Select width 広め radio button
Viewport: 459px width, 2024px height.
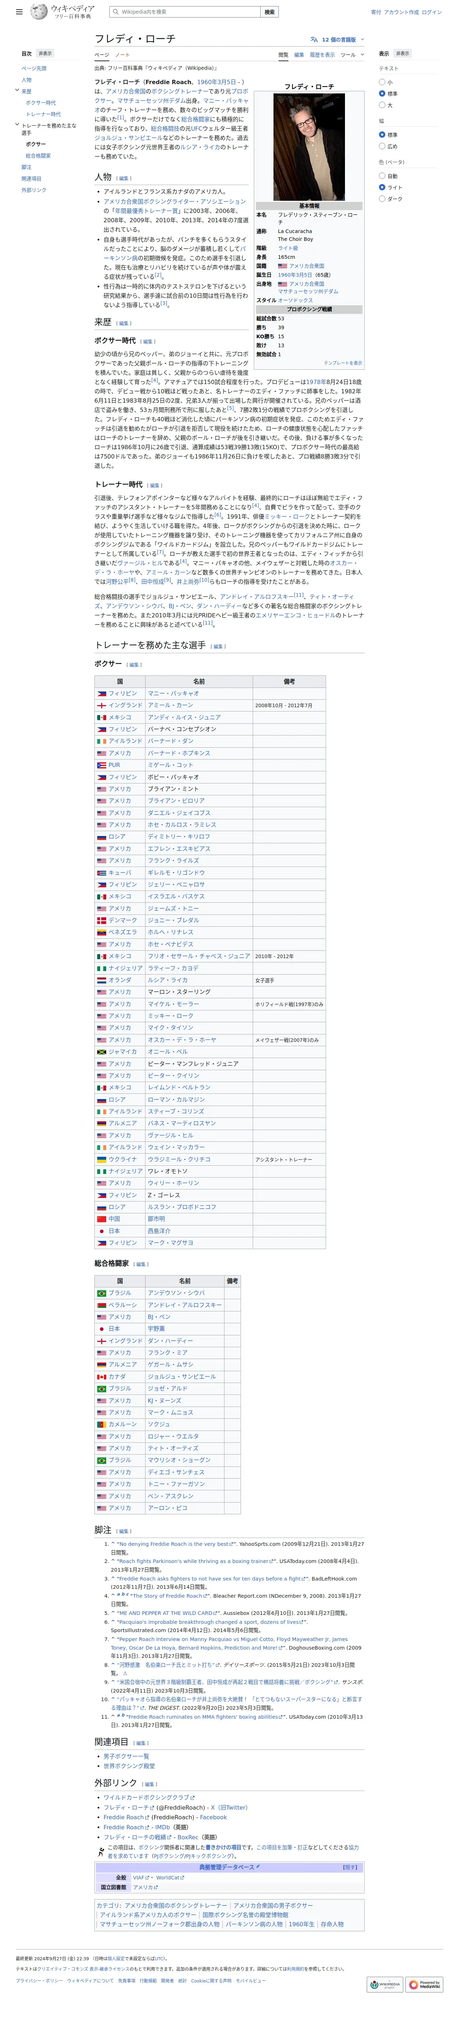382,146
